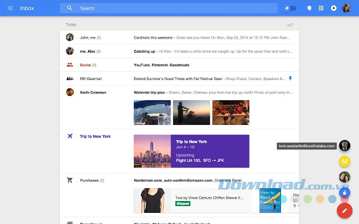
Task: Unpin the REI Gearmail email
Action: coord(290,78)
